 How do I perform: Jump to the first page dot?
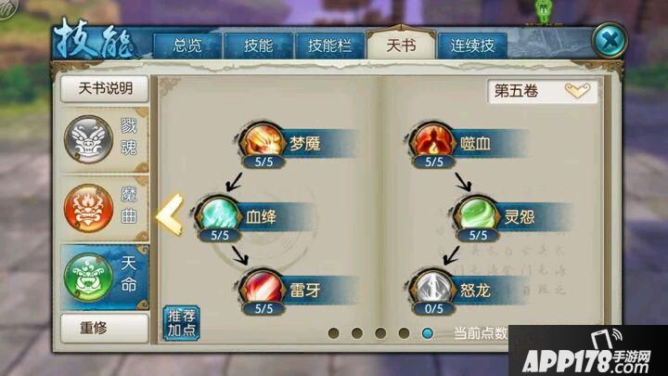334,333
